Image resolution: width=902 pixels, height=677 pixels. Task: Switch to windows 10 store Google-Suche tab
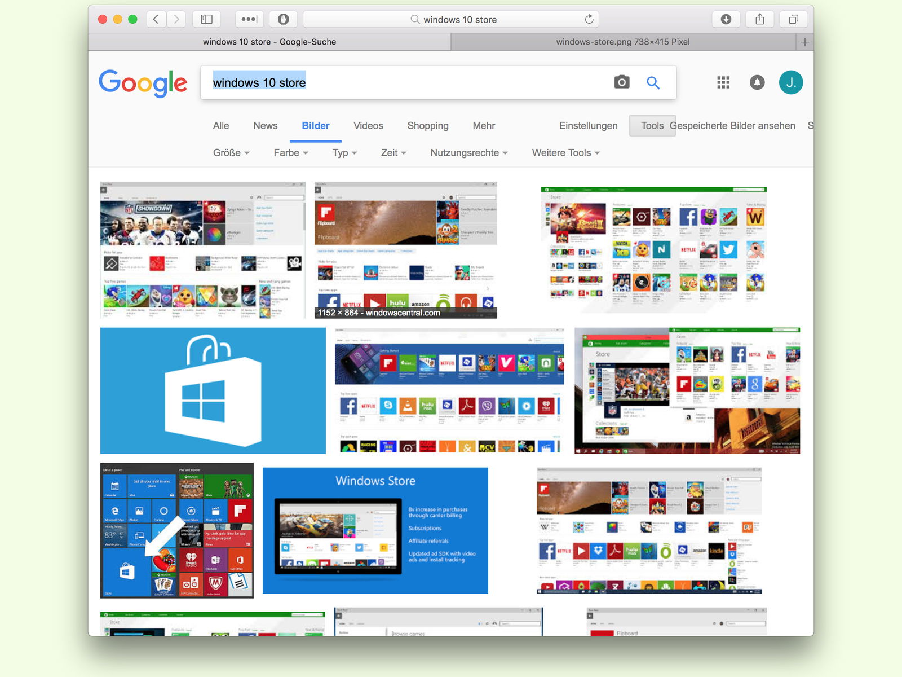point(269,42)
